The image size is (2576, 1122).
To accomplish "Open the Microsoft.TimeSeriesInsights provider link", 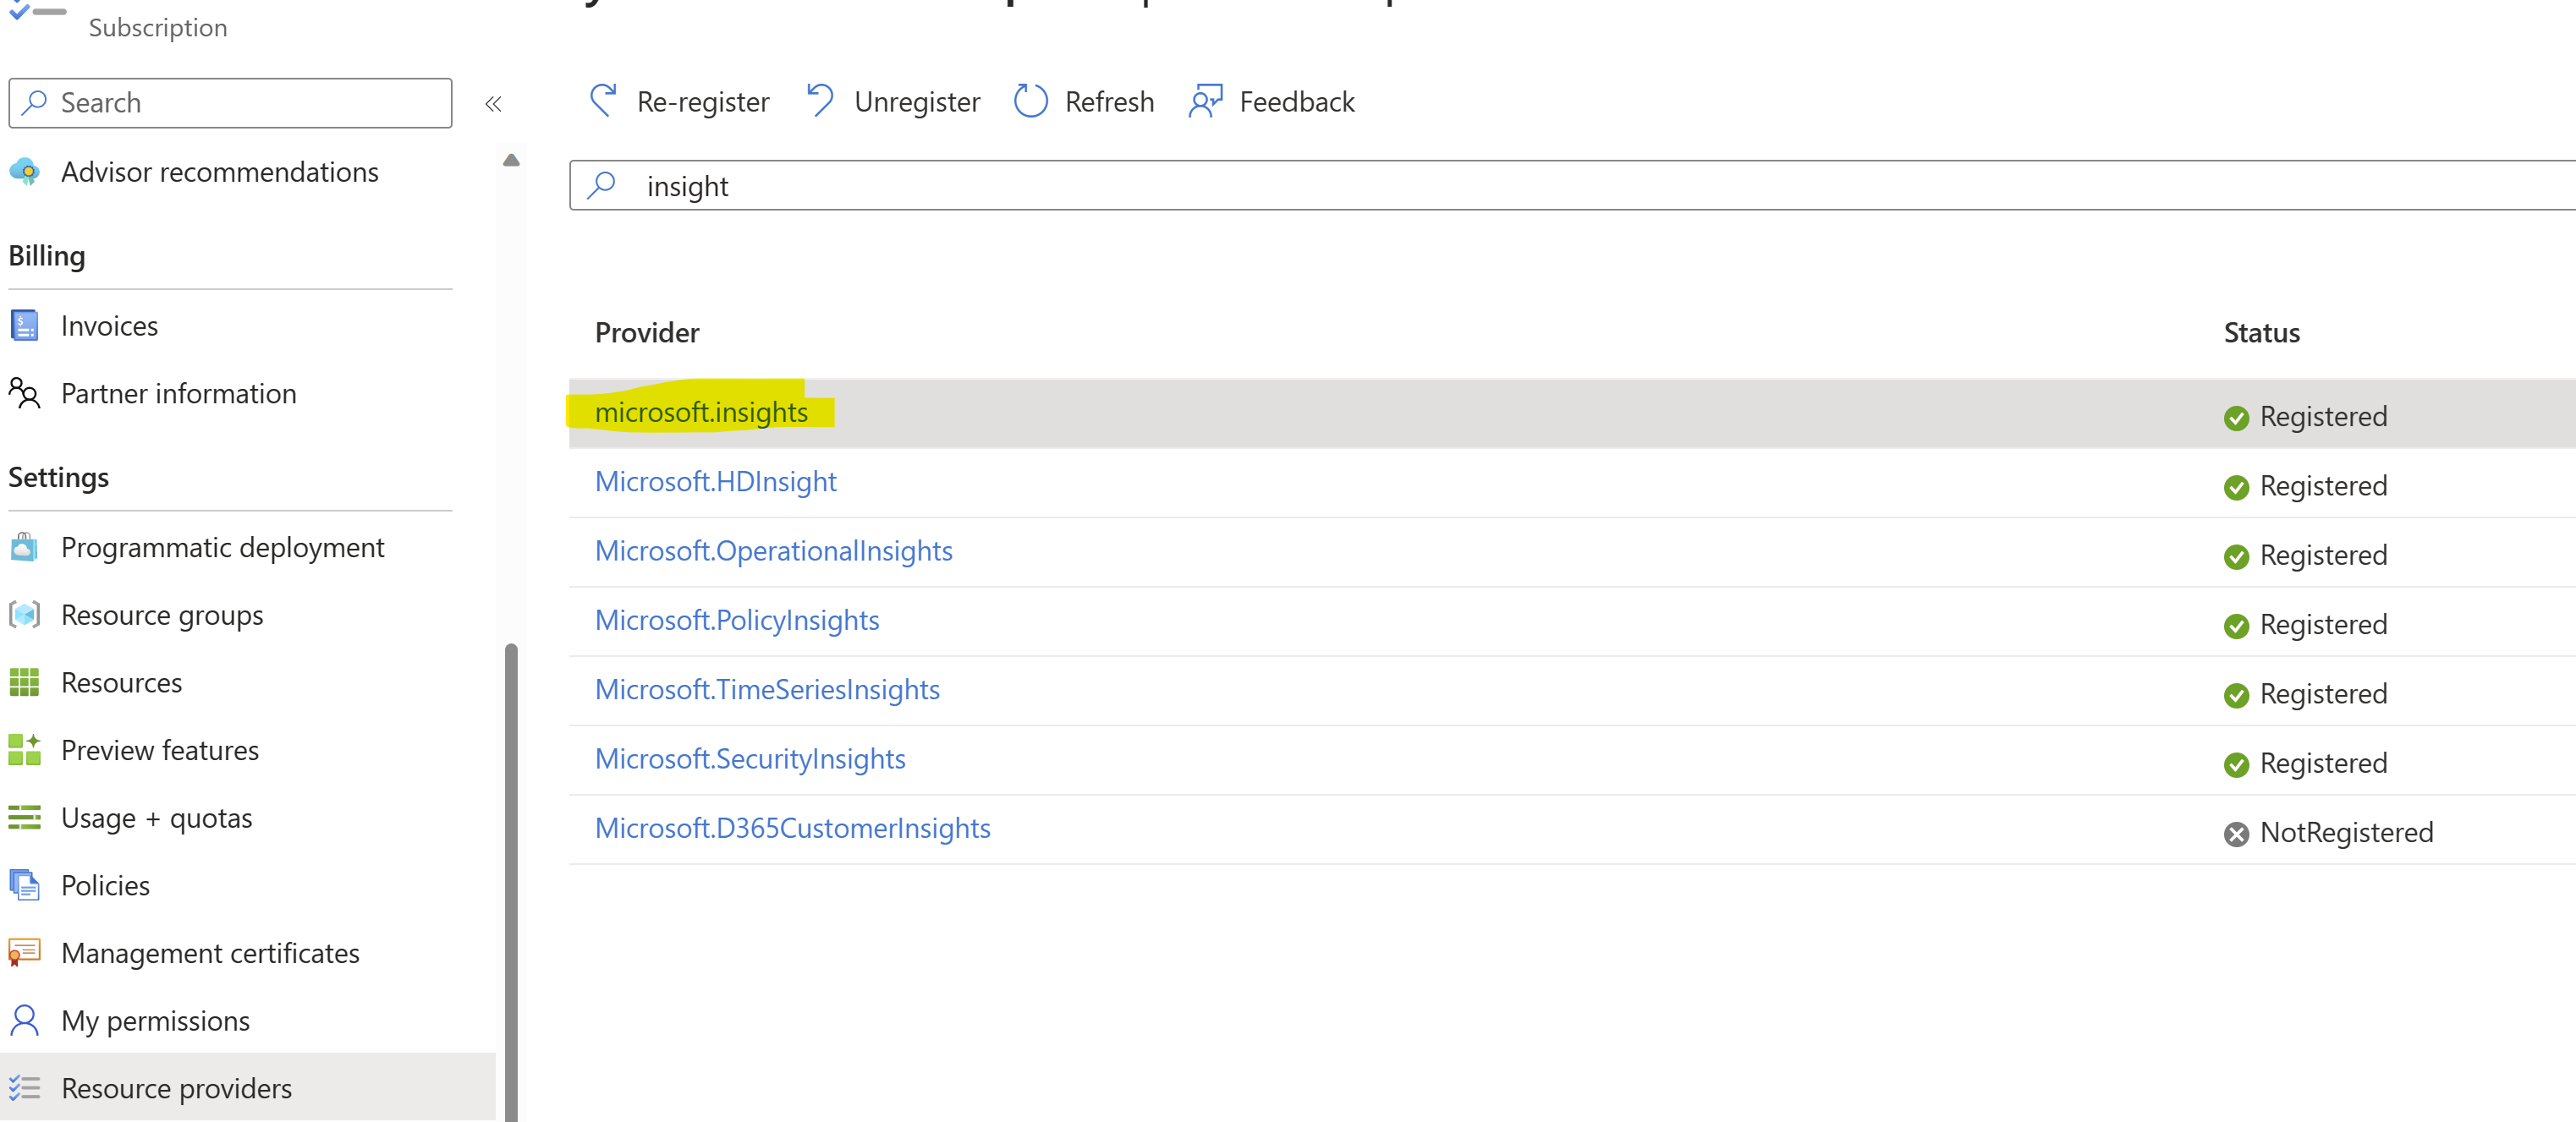I will pos(767,689).
